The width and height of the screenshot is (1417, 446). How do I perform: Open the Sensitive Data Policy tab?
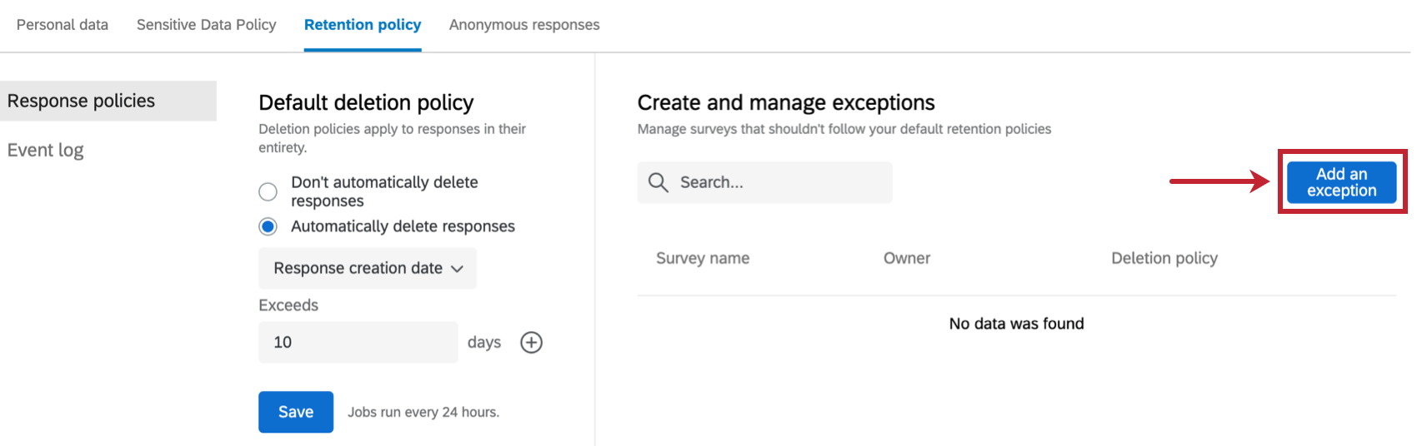coord(206,25)
